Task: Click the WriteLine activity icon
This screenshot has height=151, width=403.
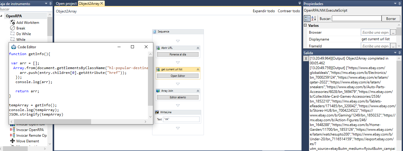Action: point(157,112)
